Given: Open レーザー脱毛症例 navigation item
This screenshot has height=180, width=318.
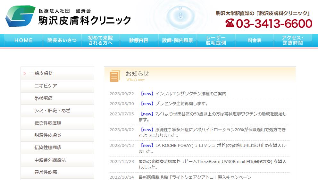Looking at the screenshot, I should click(216, 40).
